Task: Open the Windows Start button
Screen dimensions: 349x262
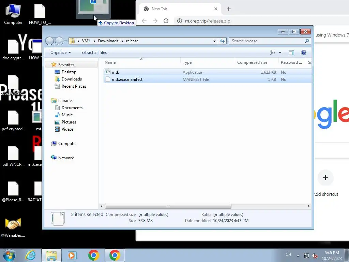Action: [9, 255]
